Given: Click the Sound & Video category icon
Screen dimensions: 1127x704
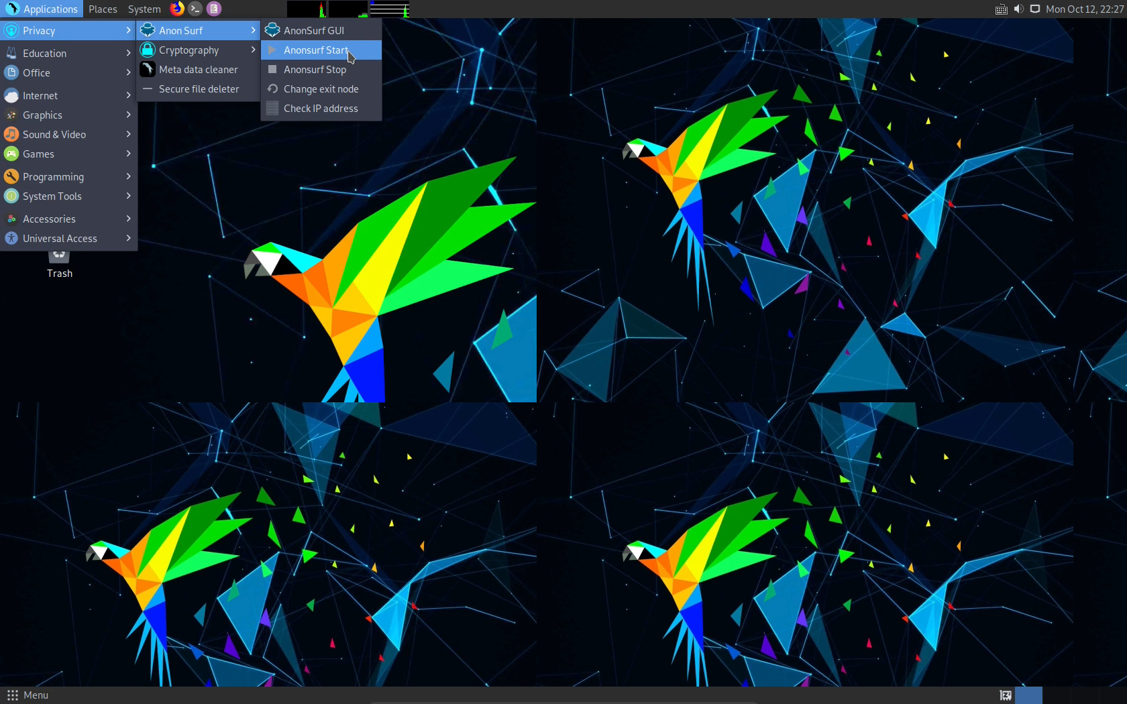Looking at the screenshot, I should click(11, 134).
